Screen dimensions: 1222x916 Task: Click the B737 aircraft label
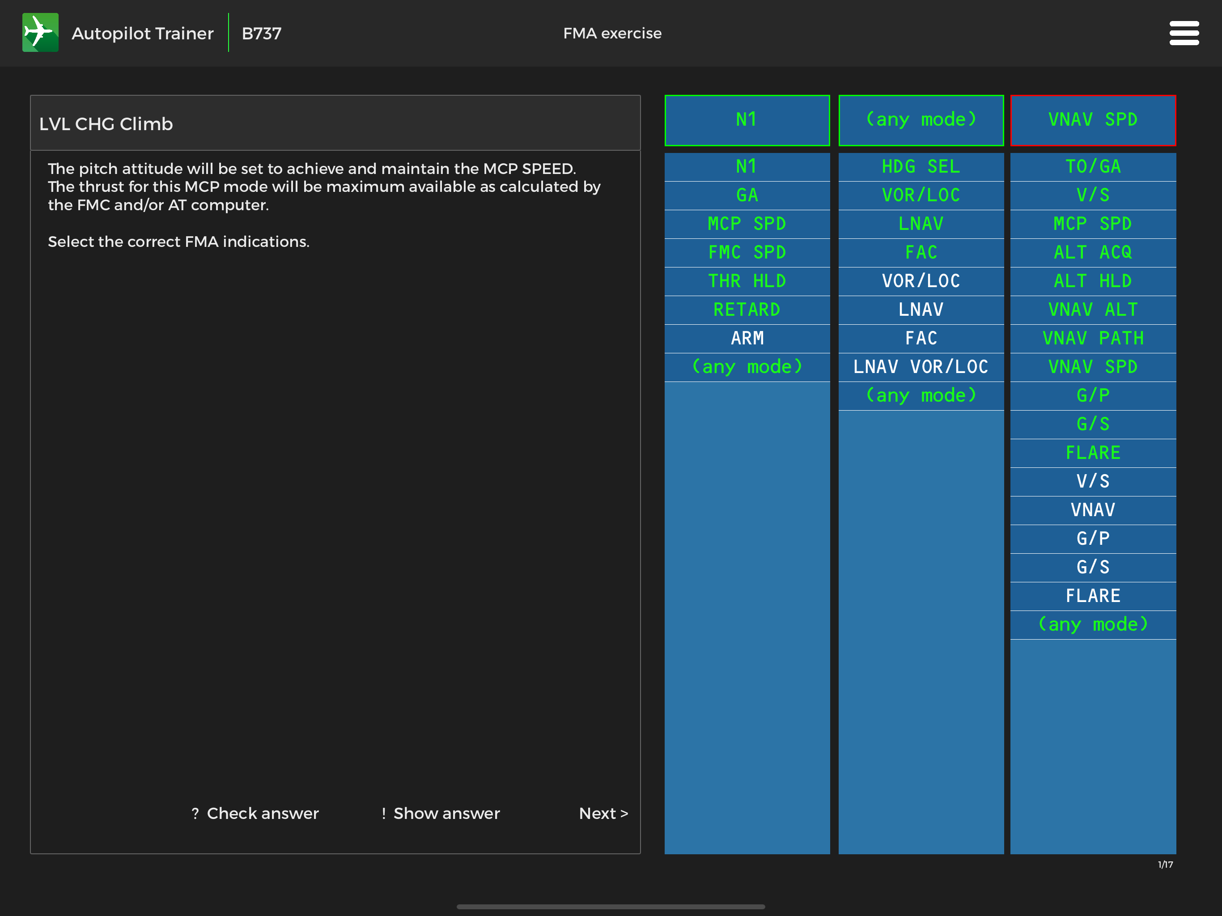[261, 34]
